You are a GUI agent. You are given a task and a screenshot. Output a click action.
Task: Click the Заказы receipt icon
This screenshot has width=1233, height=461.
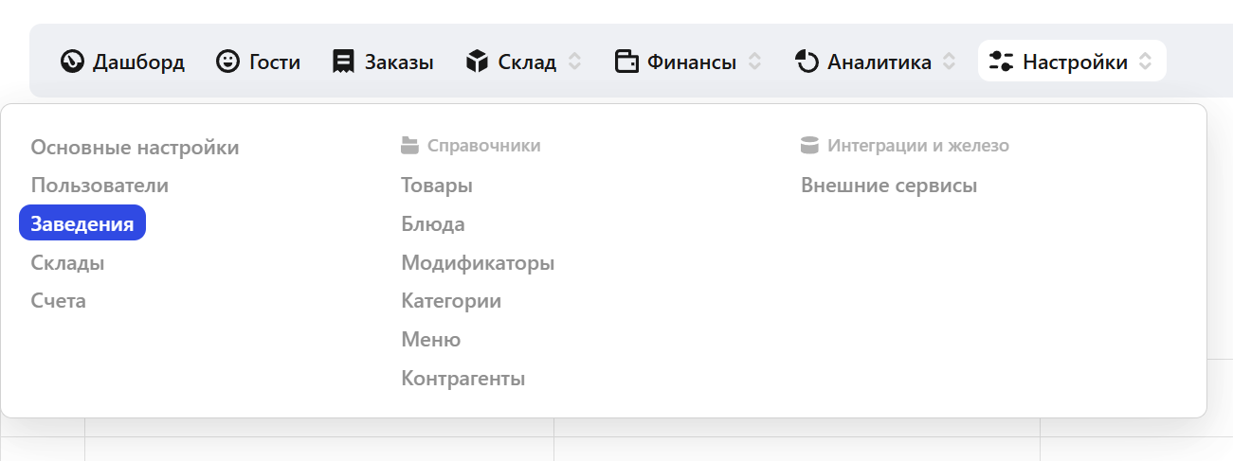pyautogui.click(x=343, y=62)
